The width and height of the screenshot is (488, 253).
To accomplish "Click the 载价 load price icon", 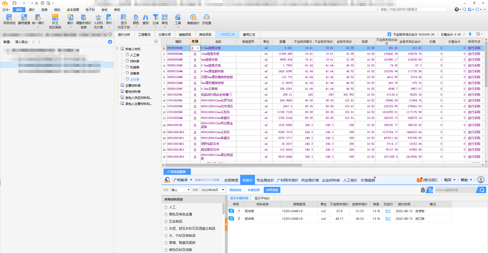I will [x=70, y=17].
